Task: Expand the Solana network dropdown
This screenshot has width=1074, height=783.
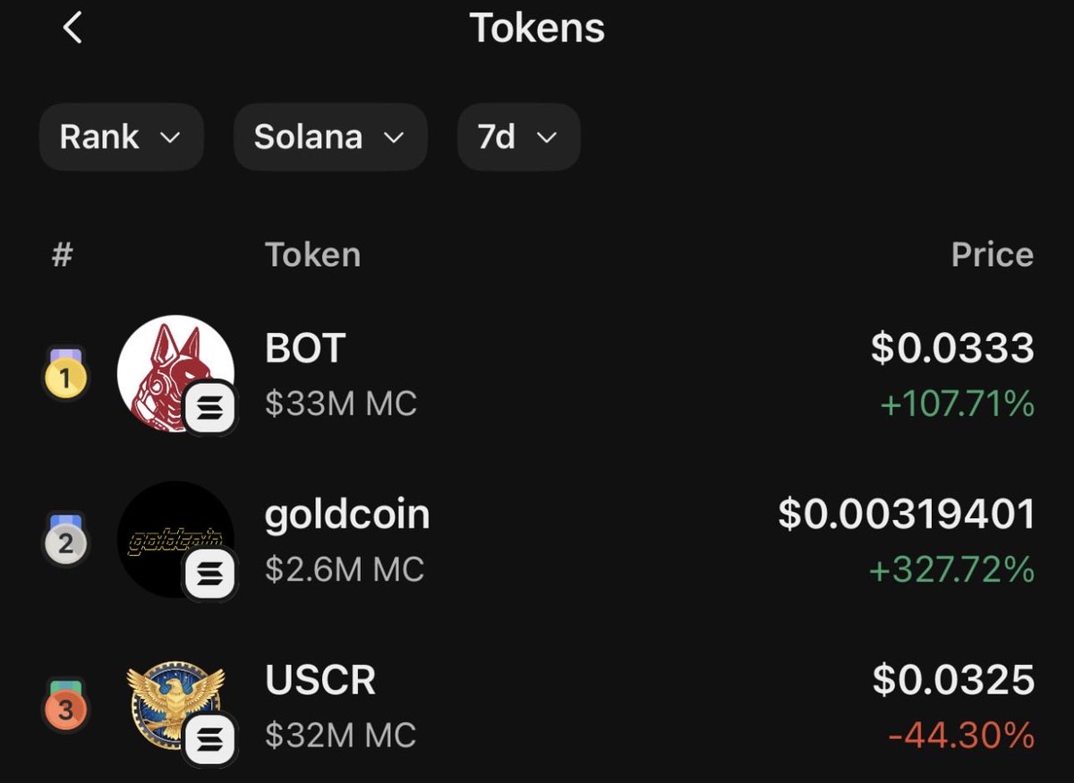Action: [x=329, y=138]
